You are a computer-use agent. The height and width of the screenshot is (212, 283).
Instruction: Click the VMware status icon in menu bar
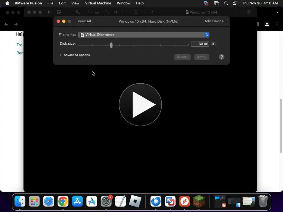(x=206, y=3)
